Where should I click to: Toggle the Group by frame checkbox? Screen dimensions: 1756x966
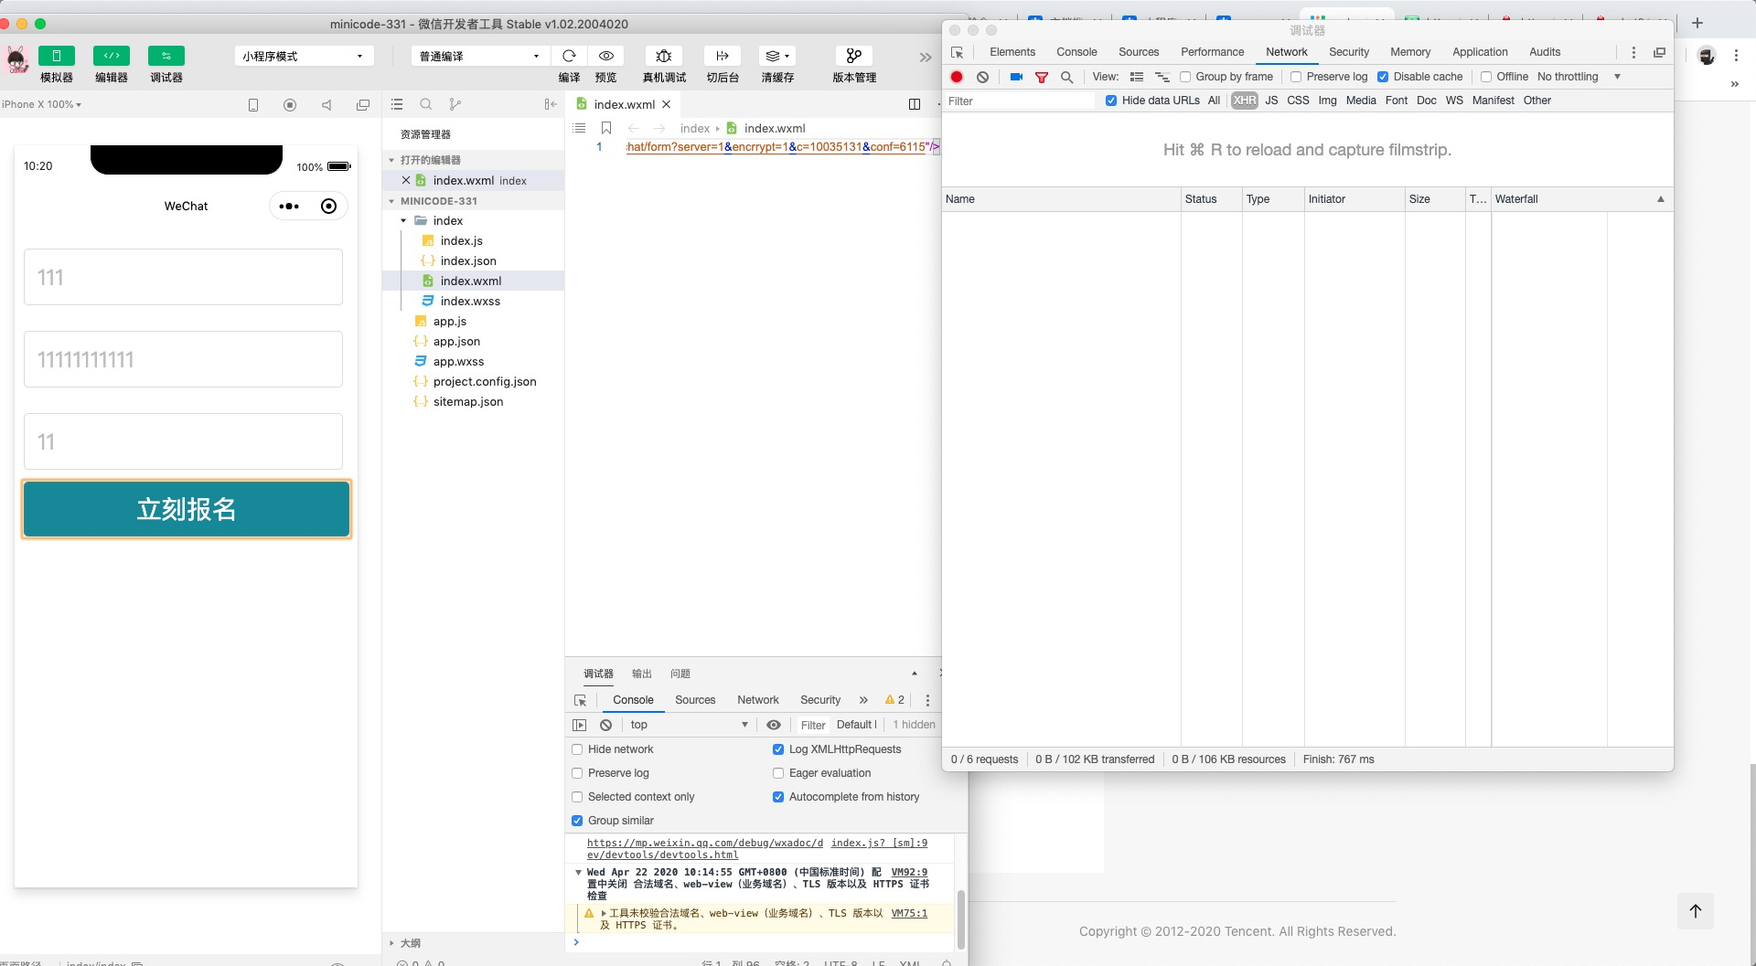[1185, 77]
